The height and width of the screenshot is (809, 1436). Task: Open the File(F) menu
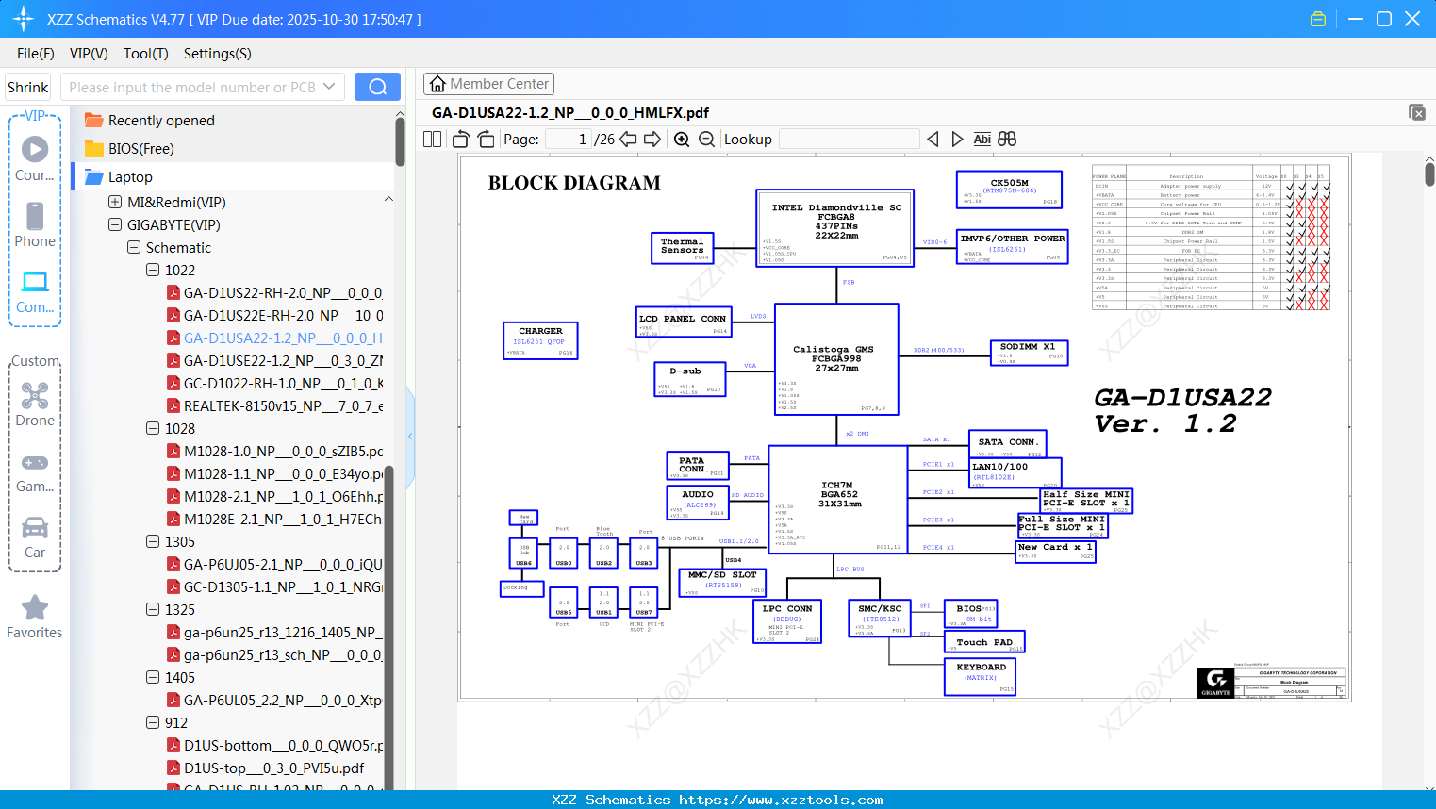click(36, 54)
